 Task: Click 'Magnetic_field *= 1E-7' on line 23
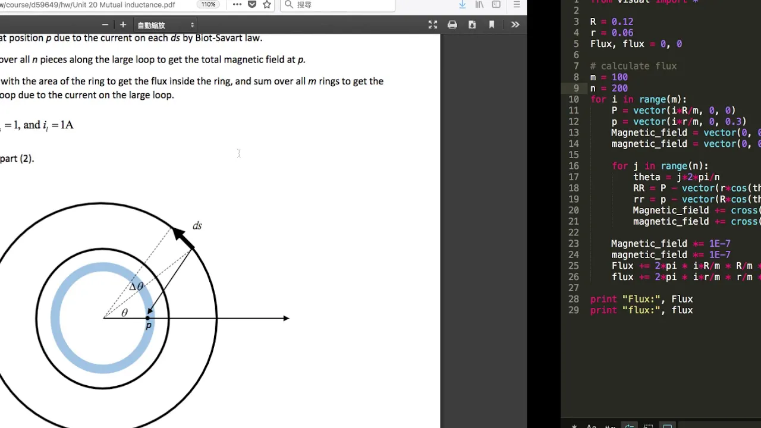tap(671, 244)
